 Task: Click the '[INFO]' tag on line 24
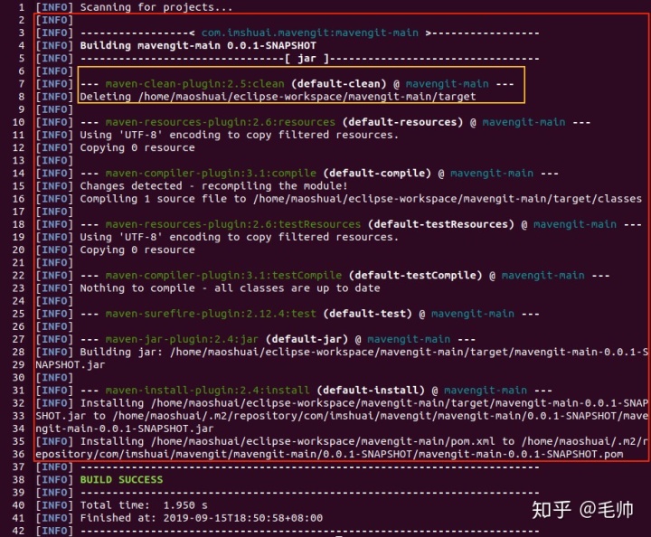tap(54, 301)
